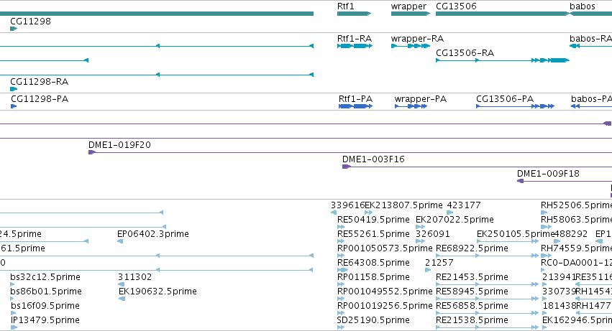
Task: Click the EK250105.5prime EST label
Action: click(516, 233)
